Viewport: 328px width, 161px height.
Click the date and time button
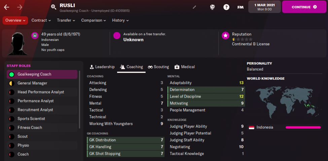pos(264,7)
